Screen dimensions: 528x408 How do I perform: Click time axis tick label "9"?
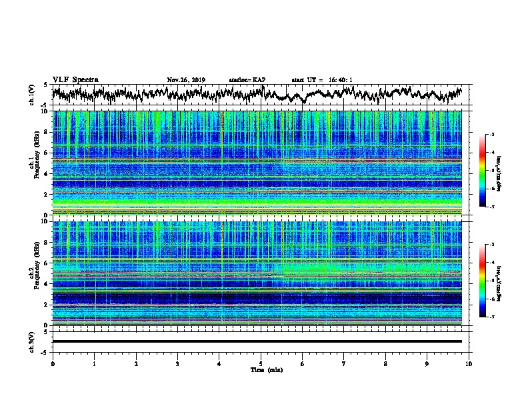point(427,364)
